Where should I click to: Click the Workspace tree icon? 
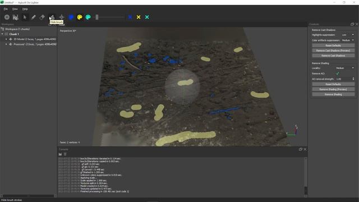pyautogui.click(x=2, y=29)
